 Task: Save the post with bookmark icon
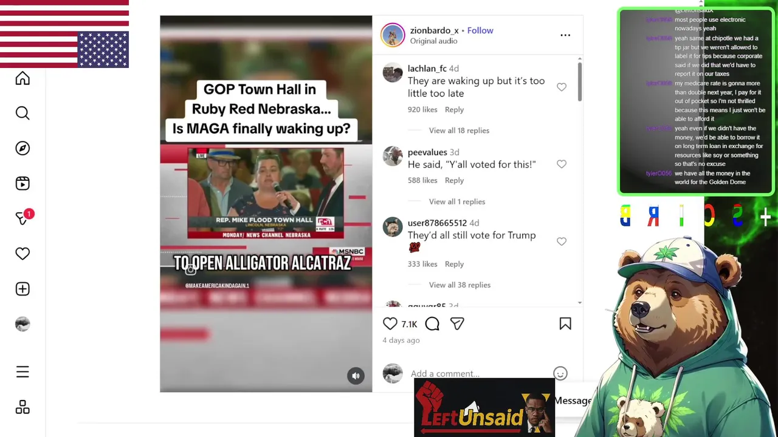tap(565, 324)
